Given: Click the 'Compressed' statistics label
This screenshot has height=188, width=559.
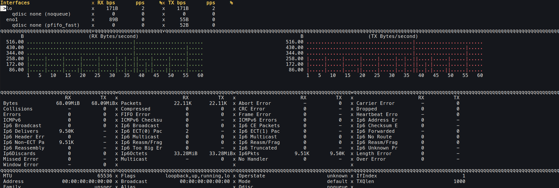Looking at the screenshot, I should tap(136, 109).
